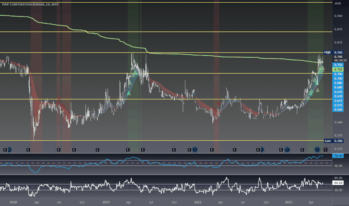Click the blue 0.615 level label
Screen dimensions: 349x206
click(338, 101)
